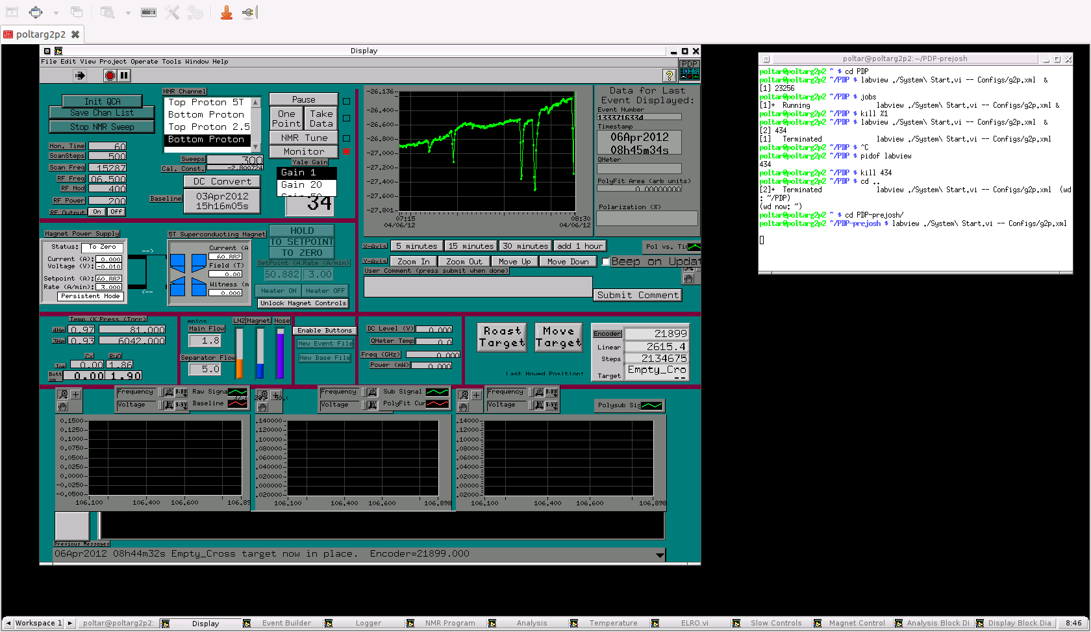Open the Remmina scaling options dropdown arrow
This screenshot has width=1091, height=632.
point(128,12)
